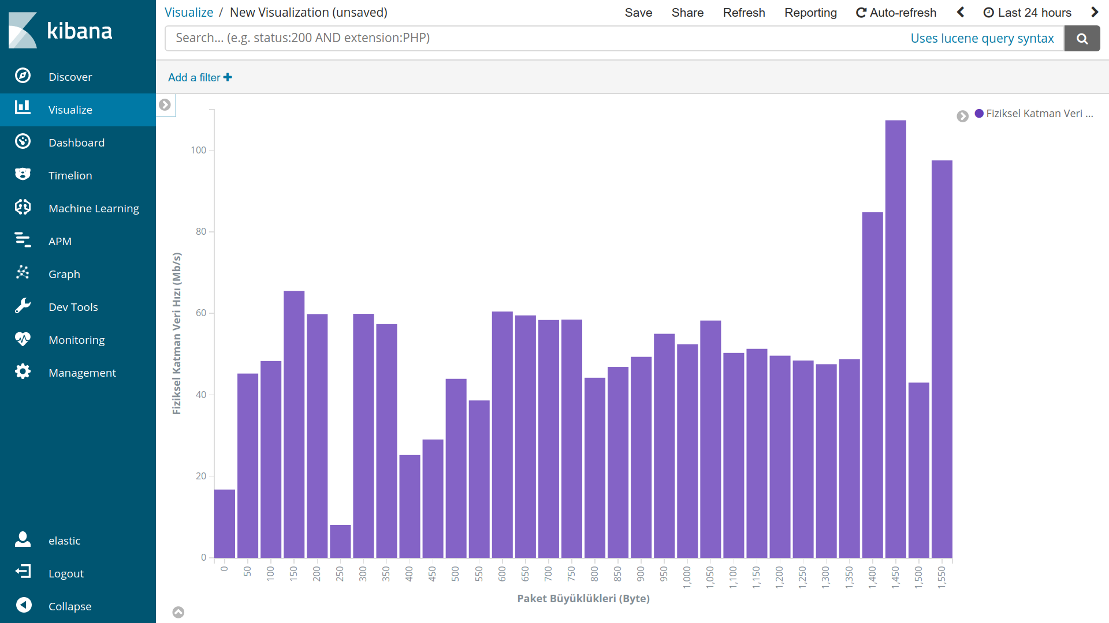Open Monitoring heartbeat icon
The height and width of the screenshot is (623, 1109).
click(23, 339)
